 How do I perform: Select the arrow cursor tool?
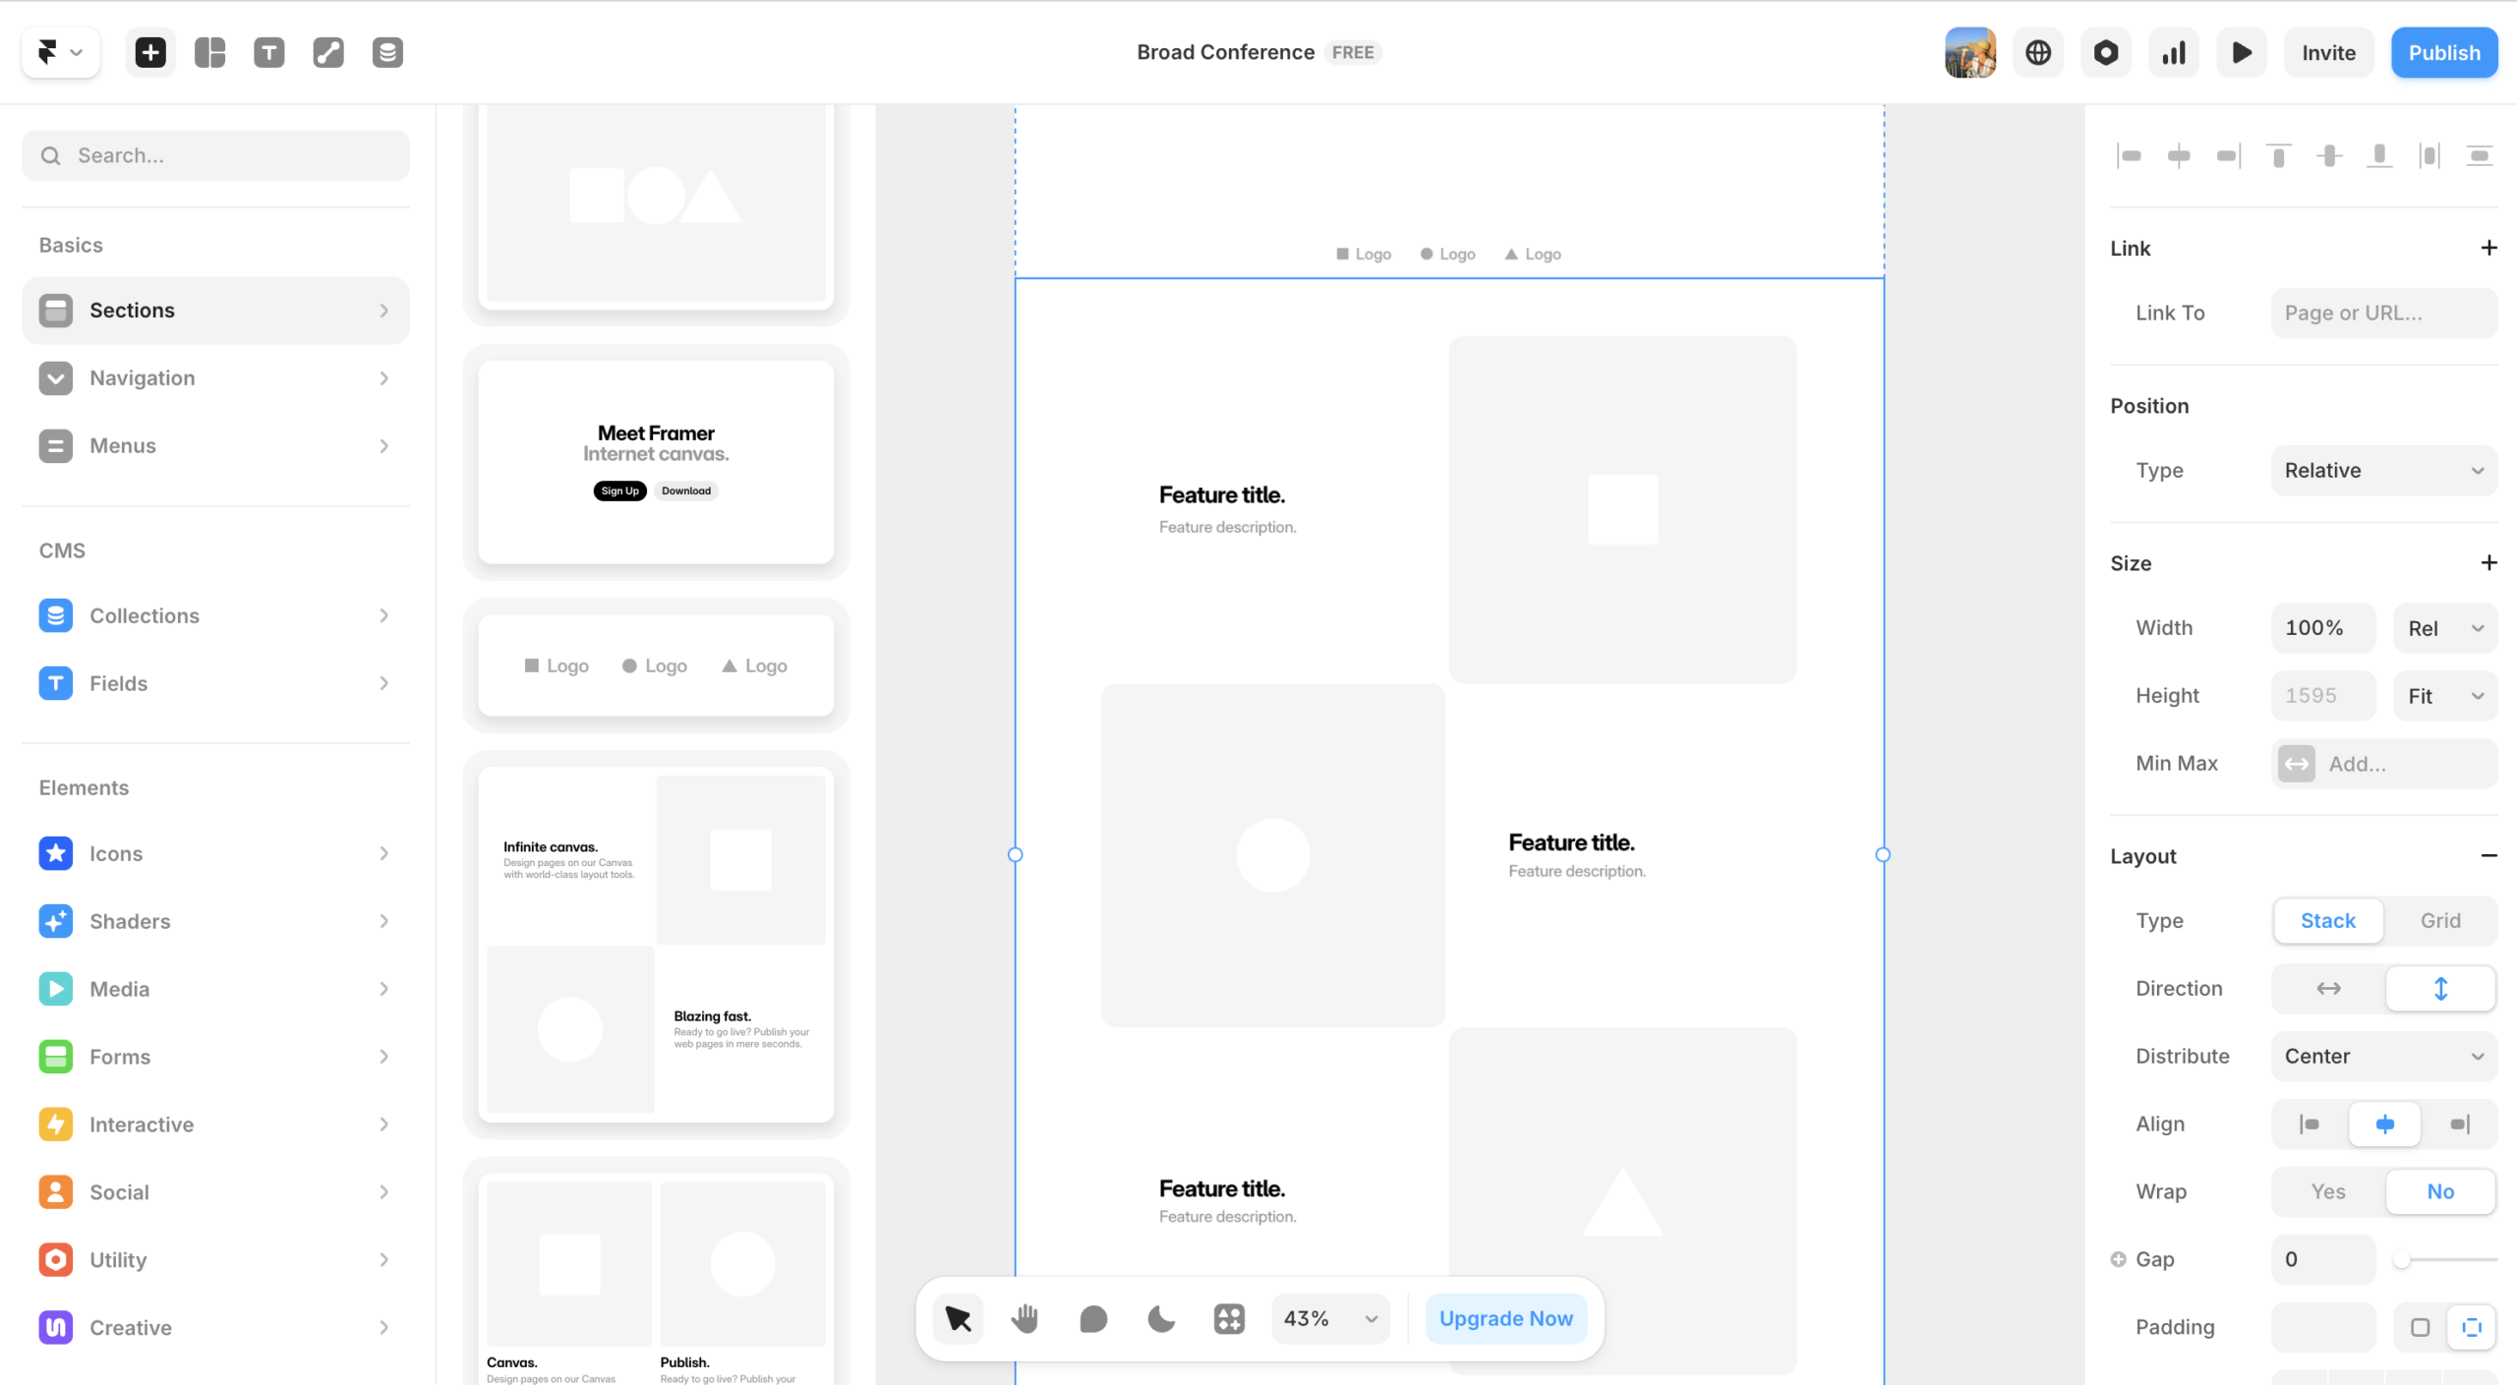point(958,1318)
